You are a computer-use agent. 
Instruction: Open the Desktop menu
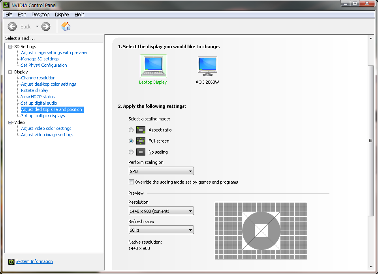[x=41, y=15]
